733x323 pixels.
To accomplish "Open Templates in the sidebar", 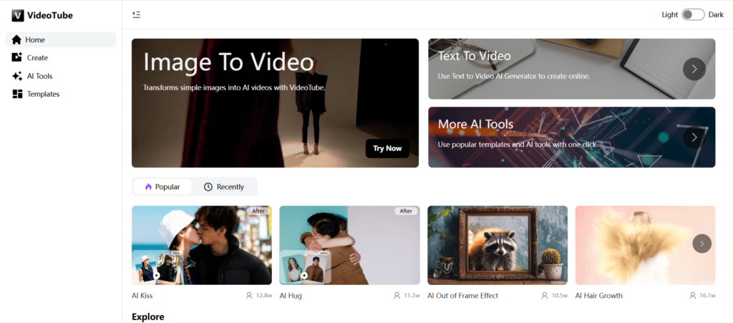I will tap(61, 94).
